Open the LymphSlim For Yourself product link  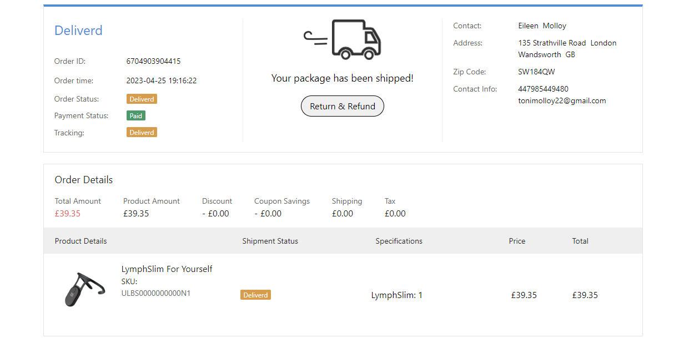167,269
